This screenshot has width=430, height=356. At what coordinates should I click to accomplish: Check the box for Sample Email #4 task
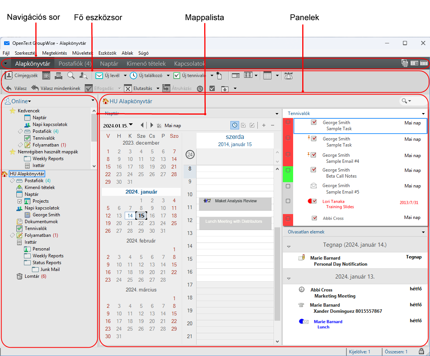(x=288, y=154)
